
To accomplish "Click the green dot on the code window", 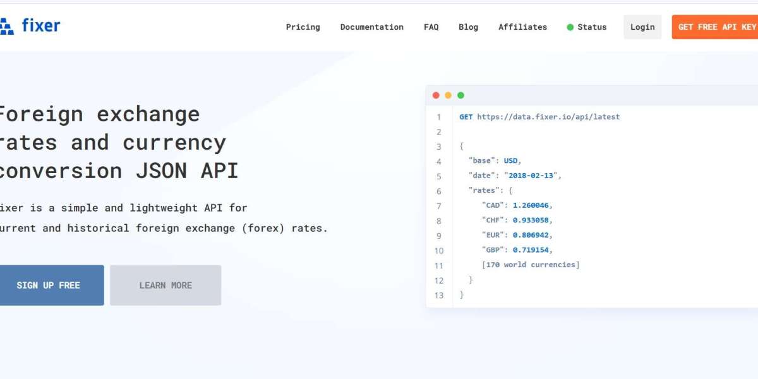I will pos(460,95).
